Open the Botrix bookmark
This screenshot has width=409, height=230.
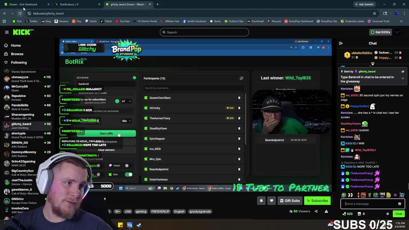point(215,21)
